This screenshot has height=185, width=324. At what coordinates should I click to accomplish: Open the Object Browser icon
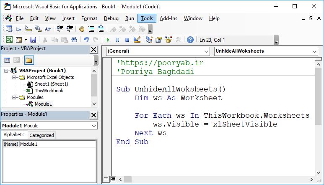[168, 40]
